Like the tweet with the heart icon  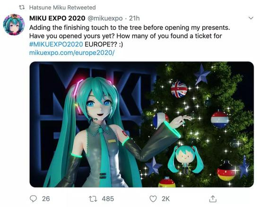pos(153,198)
